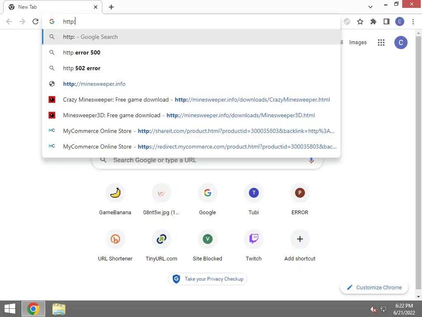Click Customize Chrome button
422x317 pixels.
tap(374, 288)
